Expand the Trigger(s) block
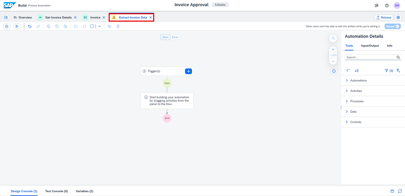 point(145,71)
